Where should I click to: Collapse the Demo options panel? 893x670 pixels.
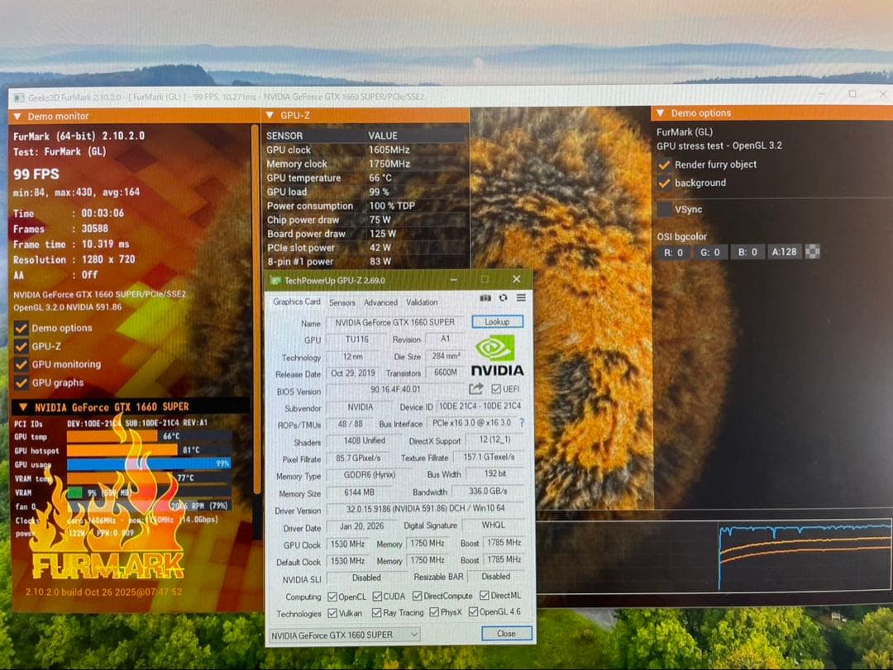[661, 112]
